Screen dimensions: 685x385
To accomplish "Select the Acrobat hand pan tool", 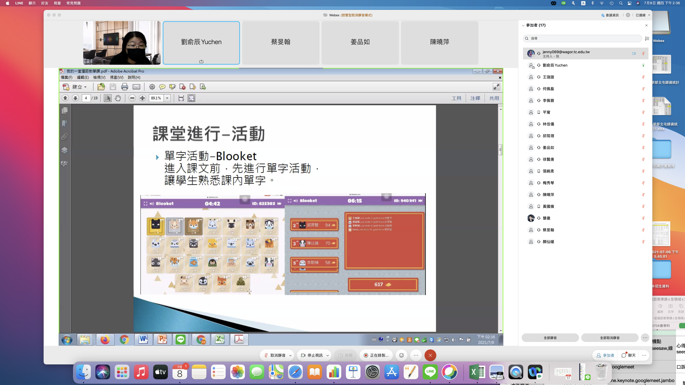I will click(118, 98).
